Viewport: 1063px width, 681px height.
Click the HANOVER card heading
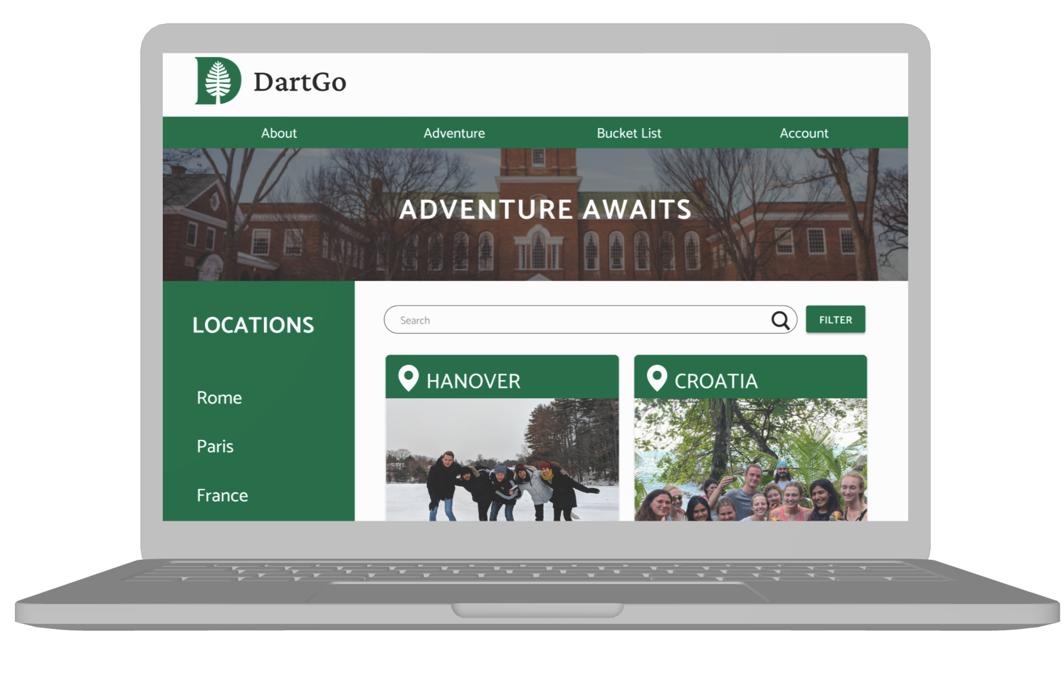473,381
